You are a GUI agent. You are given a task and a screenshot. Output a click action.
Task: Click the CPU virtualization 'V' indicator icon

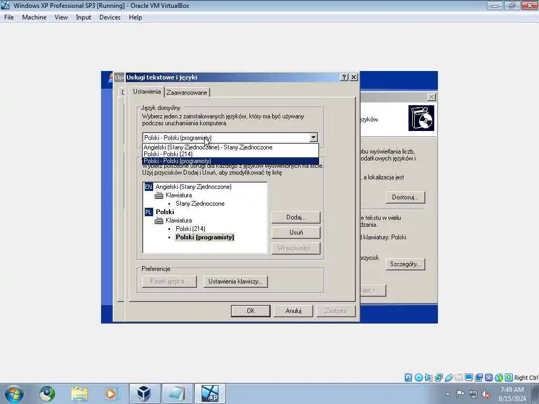(488, 378)
